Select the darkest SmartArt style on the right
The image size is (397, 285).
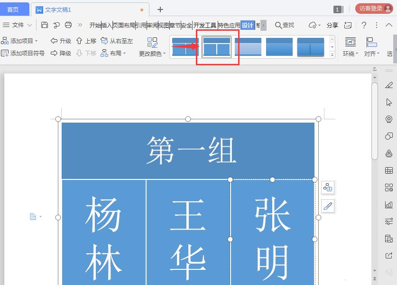click(311, 47)
